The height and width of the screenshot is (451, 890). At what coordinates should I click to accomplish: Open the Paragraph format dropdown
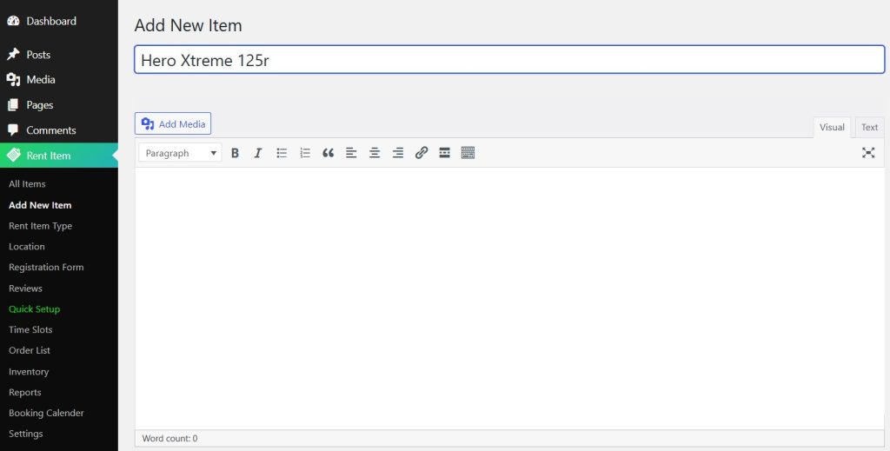point(180,153)
